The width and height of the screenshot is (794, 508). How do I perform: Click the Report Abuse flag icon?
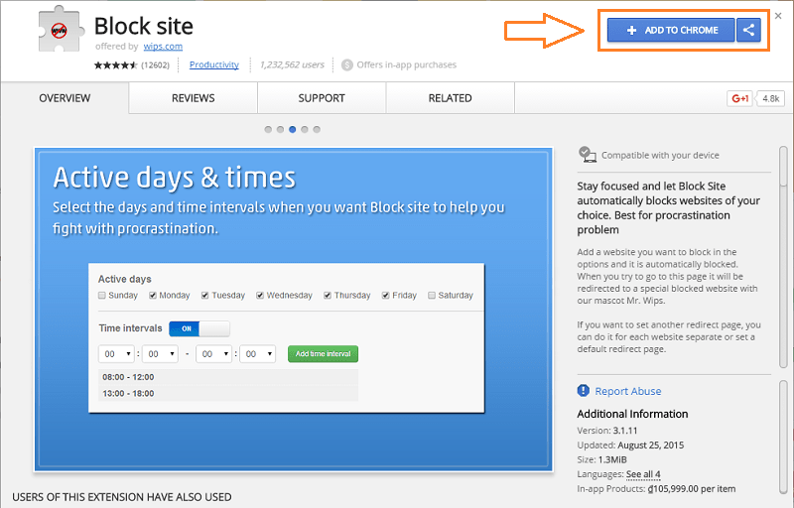(x=585, y=391)
